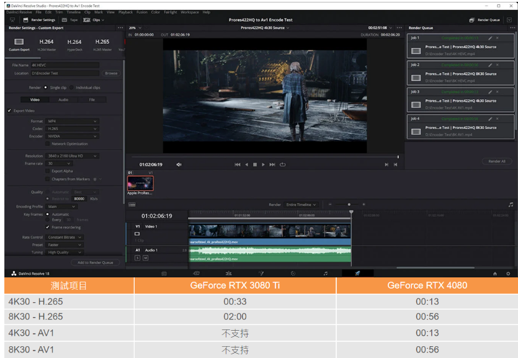The image size is (518, 358).
Task: Open the Playback menu
Action: 125,12
